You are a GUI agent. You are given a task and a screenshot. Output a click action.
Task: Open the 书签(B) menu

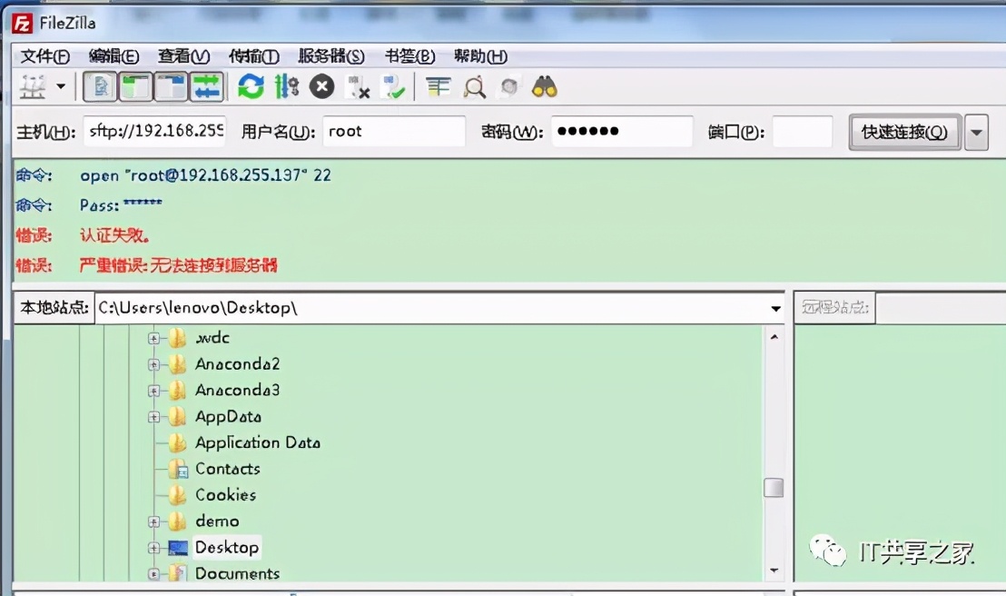click(410, 56)
